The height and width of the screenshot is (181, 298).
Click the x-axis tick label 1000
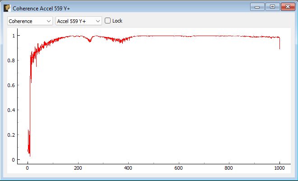279,168
